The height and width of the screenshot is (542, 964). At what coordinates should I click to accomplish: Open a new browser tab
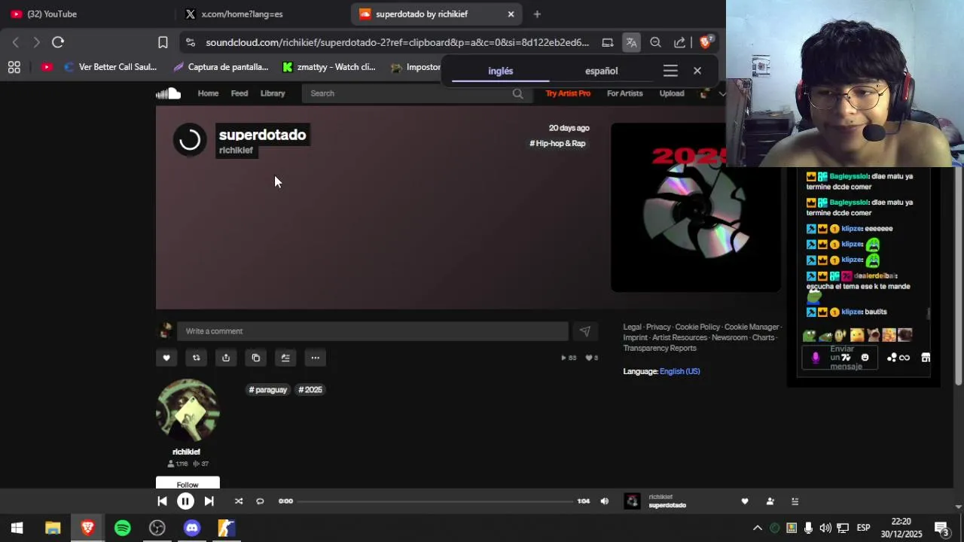click(x=537, y=14)
